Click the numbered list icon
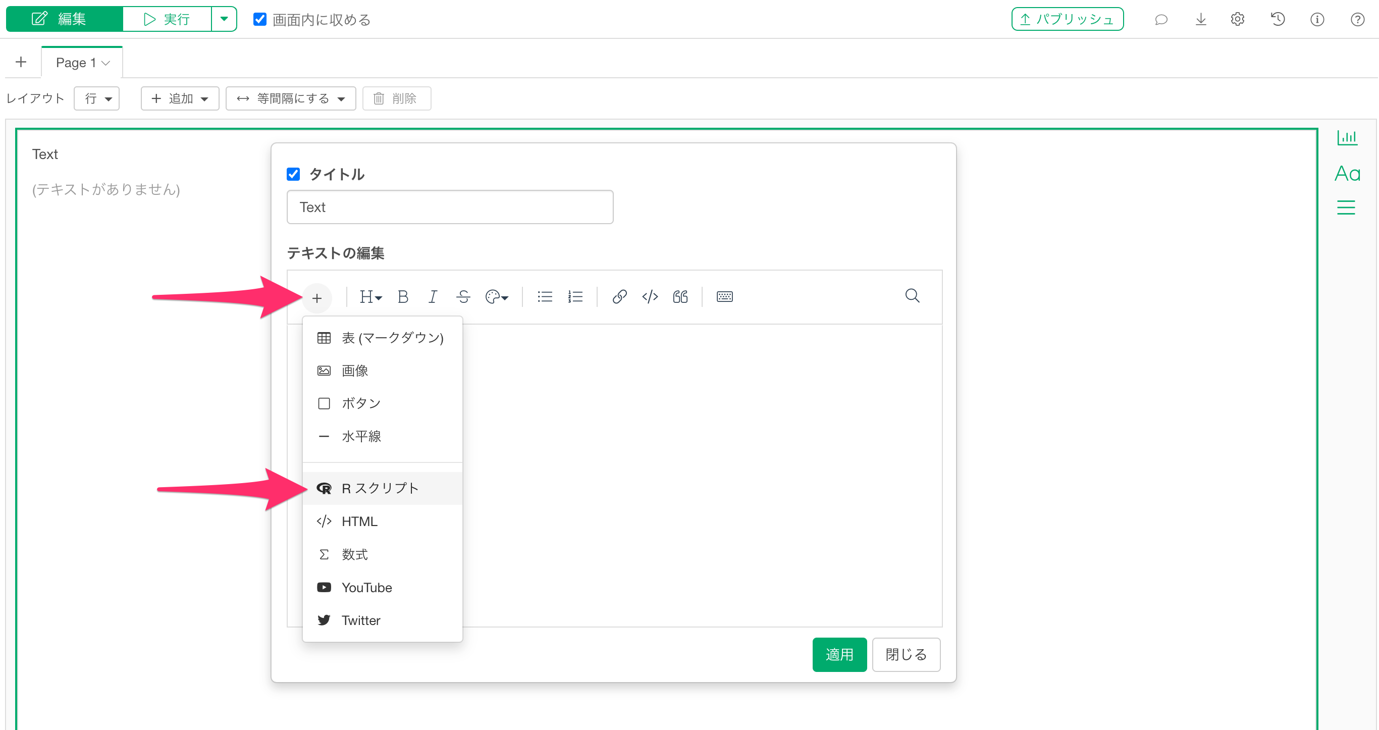The width and height of the screenshot is (1379, 730). (575, 297)
